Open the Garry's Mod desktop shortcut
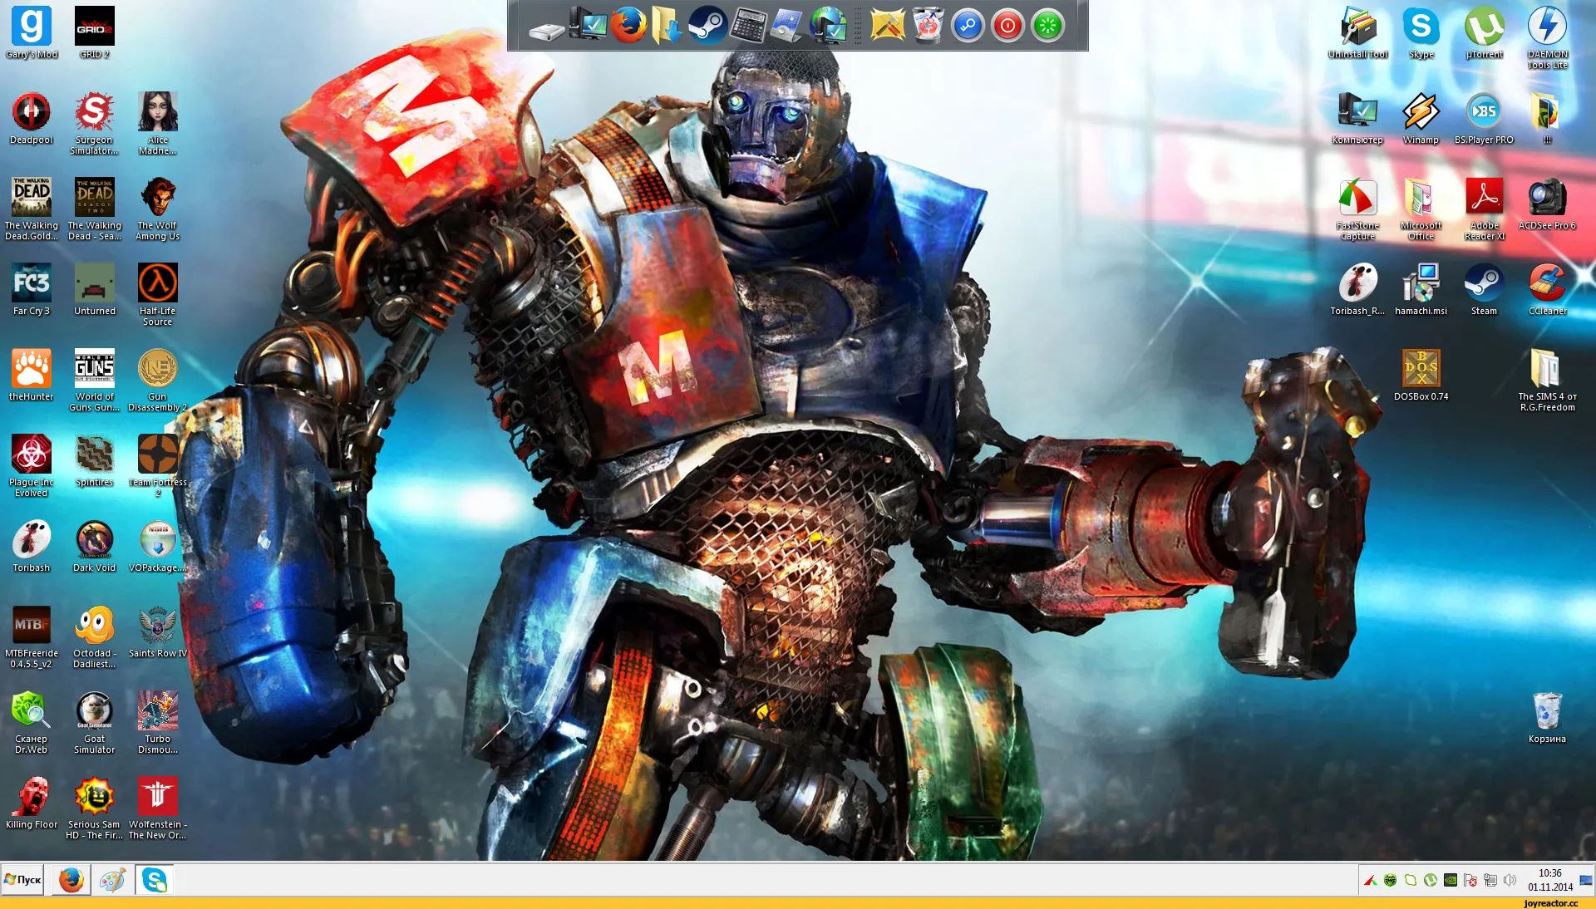The width and height of the screenshot is (1596, 909). pyautogui.click(x=32, y=32)
